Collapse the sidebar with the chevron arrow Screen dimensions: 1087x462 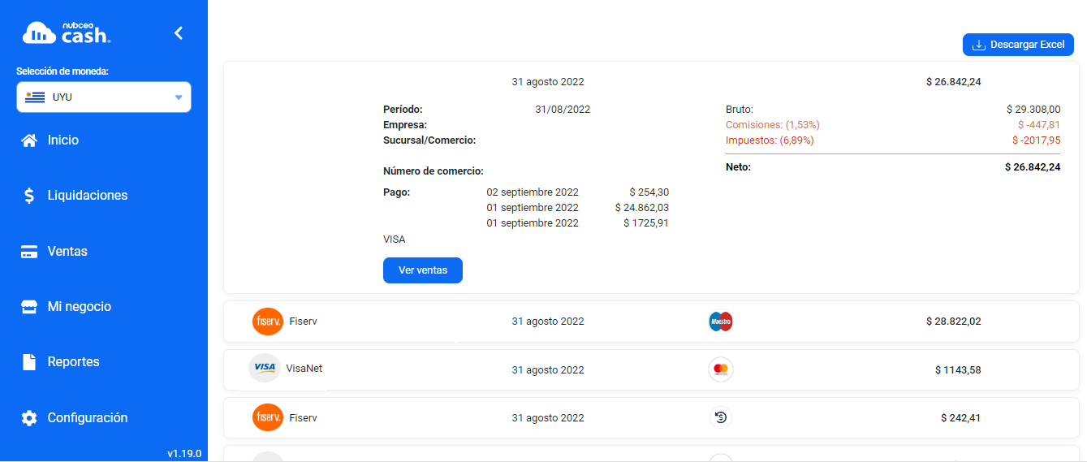179,33
